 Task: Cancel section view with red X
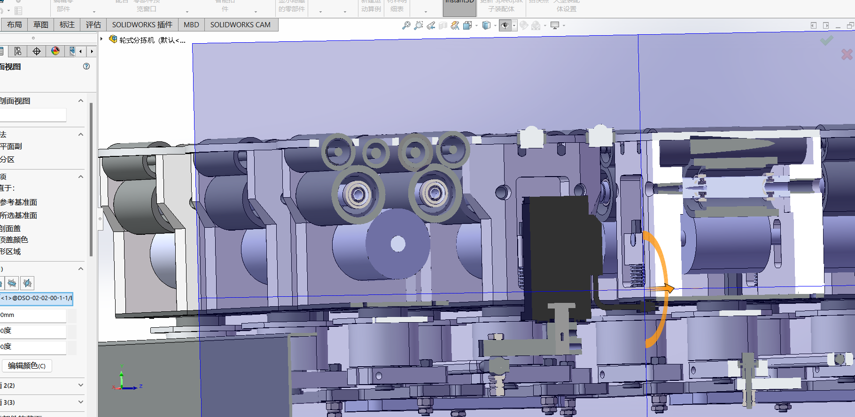coord(847,54)
